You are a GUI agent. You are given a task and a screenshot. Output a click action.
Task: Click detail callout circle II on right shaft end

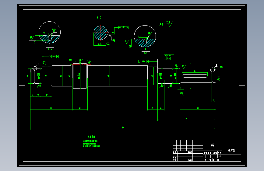pyautogui.click(x=213, y=70)
